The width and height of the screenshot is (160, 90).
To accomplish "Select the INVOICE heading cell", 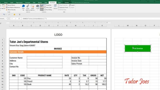I will point(58,49).
